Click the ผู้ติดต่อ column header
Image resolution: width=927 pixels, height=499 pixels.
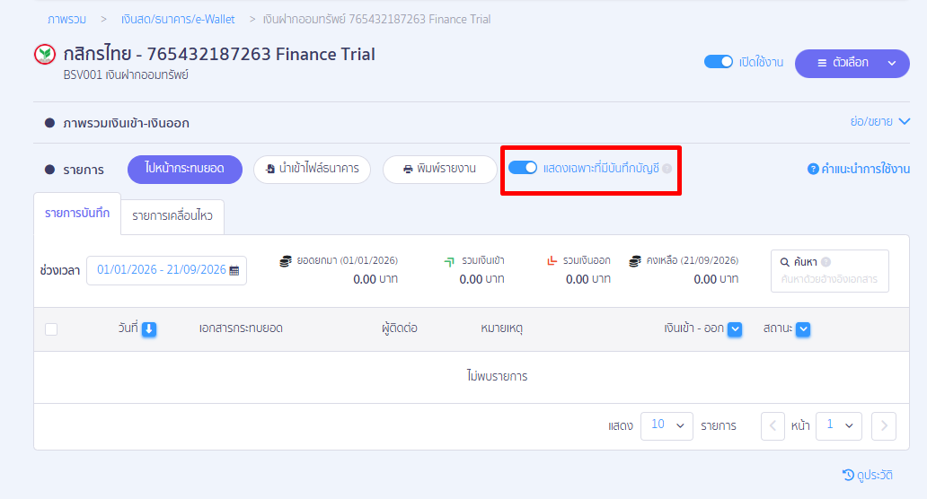[x=400, y=328]
